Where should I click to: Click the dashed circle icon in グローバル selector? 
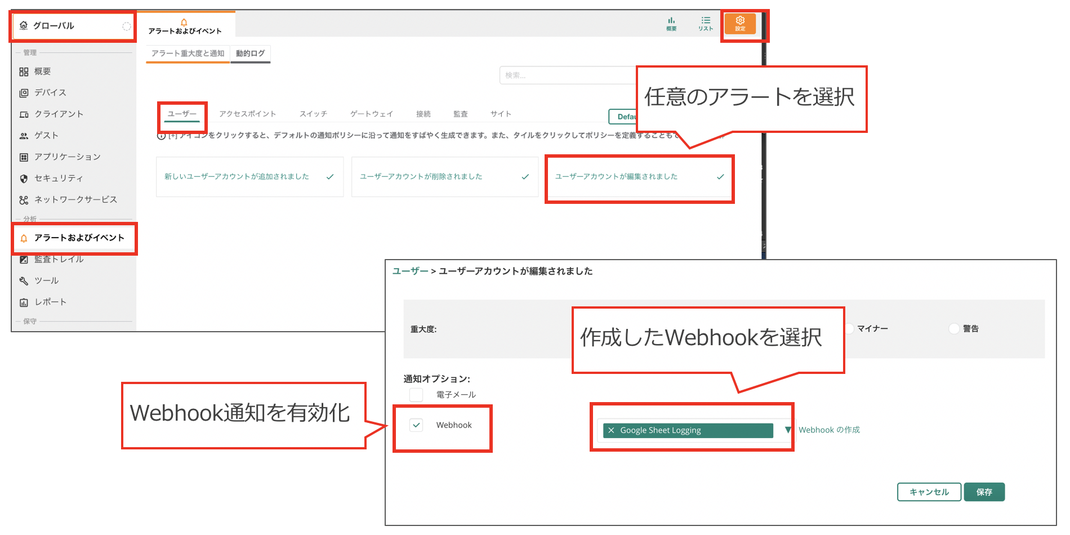point(127,26)
